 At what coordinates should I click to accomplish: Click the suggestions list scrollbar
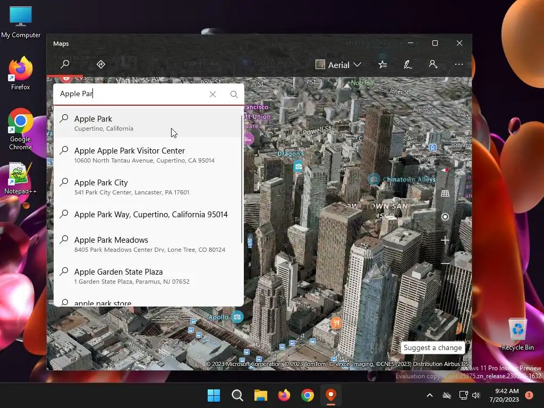tap(242, 178)
